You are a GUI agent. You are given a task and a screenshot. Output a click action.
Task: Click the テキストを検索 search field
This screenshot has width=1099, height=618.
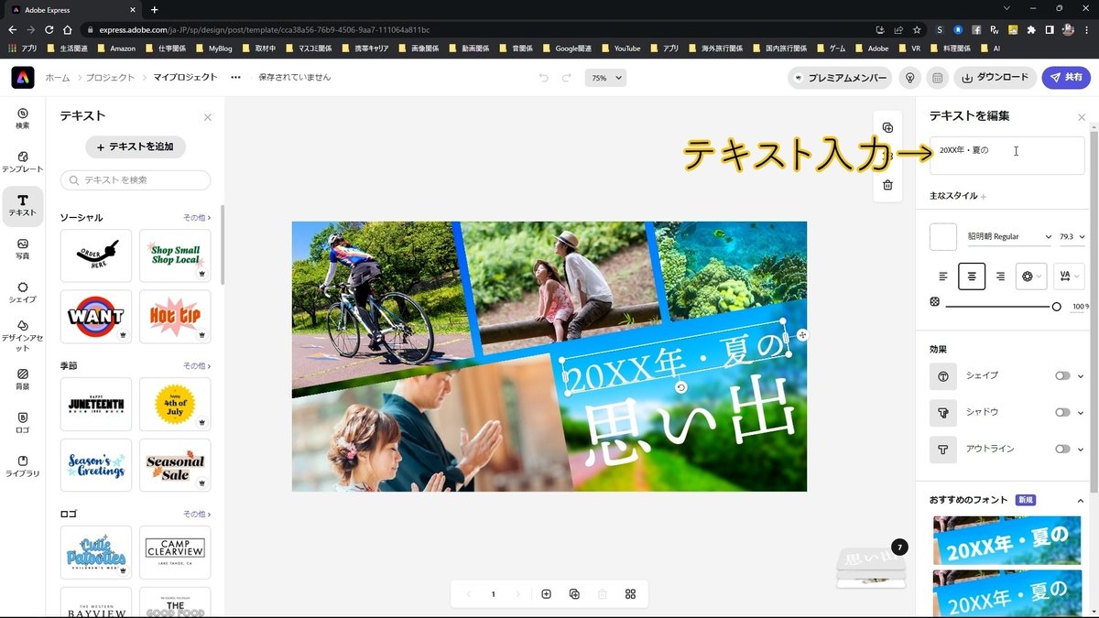(136, 180)
